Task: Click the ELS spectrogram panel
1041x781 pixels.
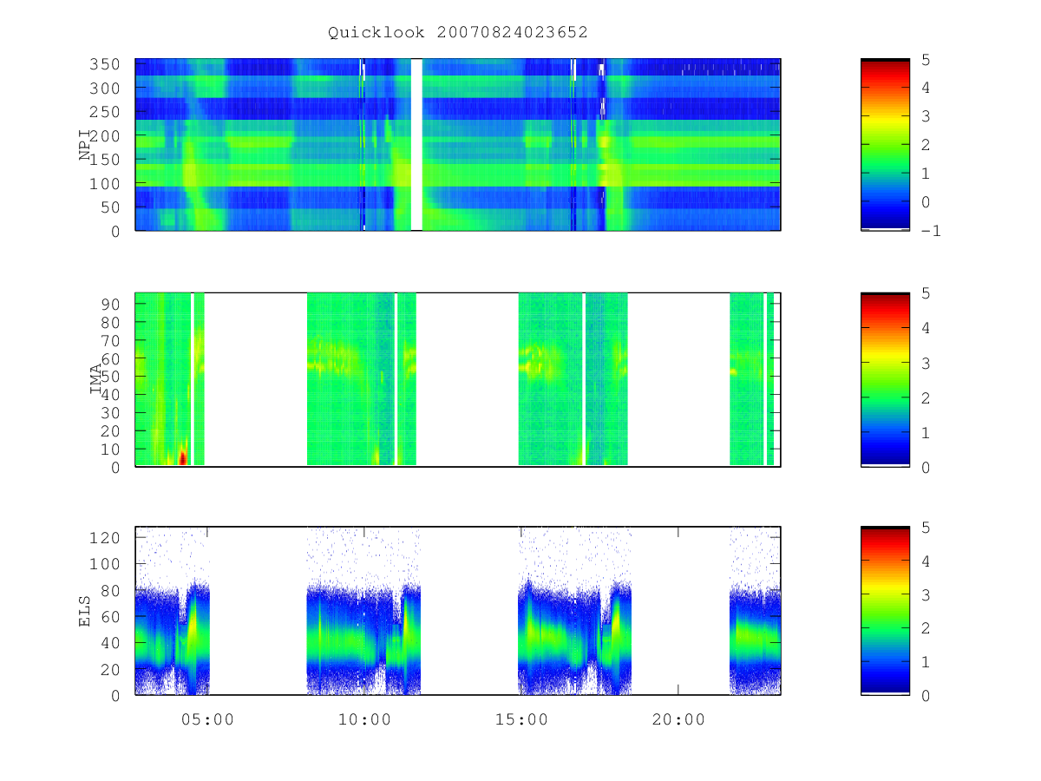Action: coord(458,610)
